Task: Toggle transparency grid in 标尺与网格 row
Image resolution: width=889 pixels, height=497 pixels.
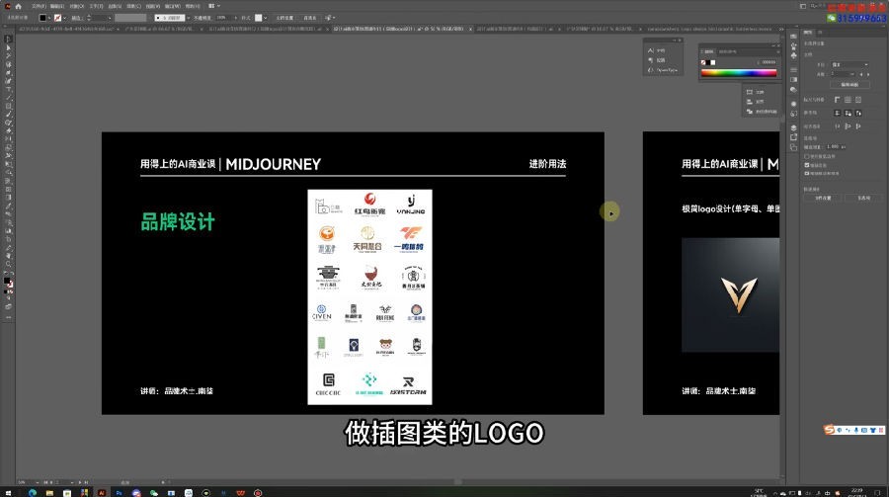Action: click(x=858, y=100)
